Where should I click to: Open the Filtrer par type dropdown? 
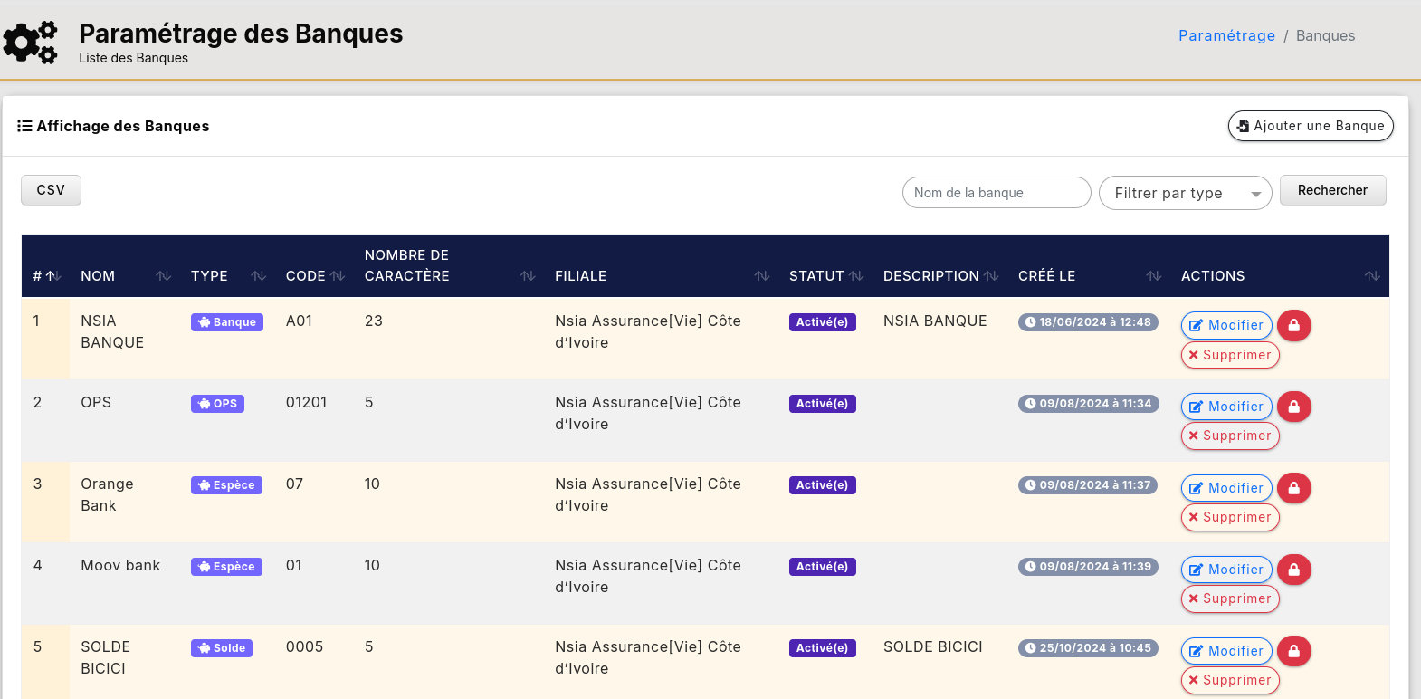pyautogui.click(x=1184, y=193)
